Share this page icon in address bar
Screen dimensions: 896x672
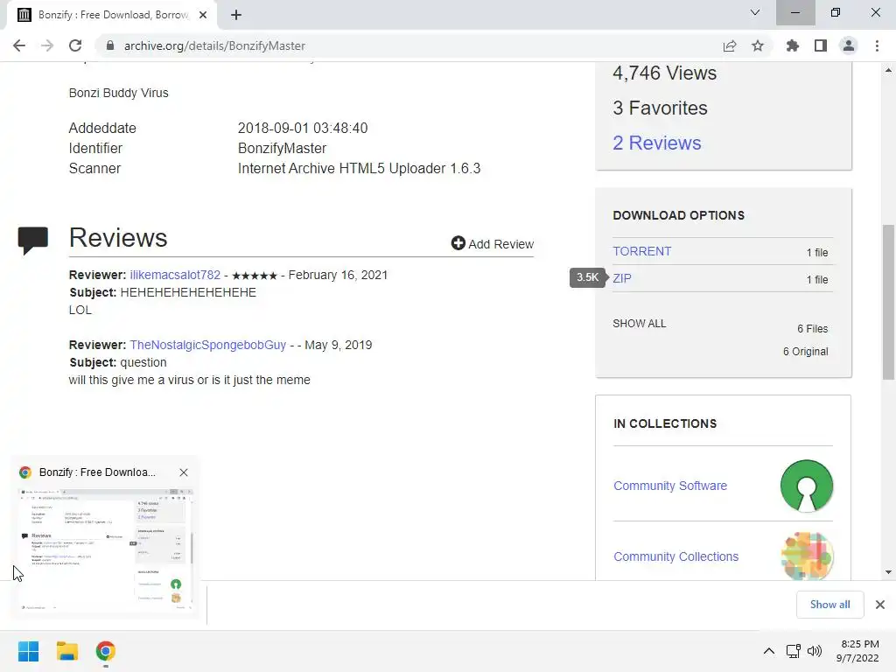(x=730, y=45)
